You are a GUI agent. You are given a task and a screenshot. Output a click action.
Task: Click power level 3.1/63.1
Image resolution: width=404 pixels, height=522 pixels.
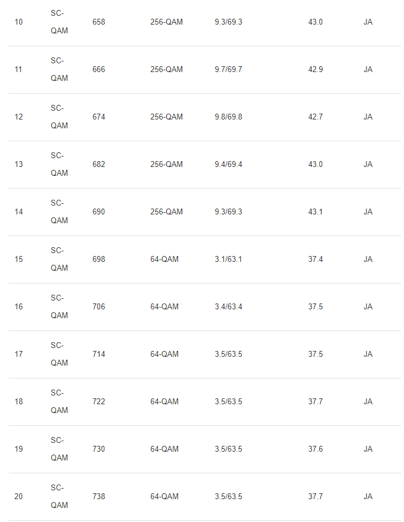[x=228, y=260]
